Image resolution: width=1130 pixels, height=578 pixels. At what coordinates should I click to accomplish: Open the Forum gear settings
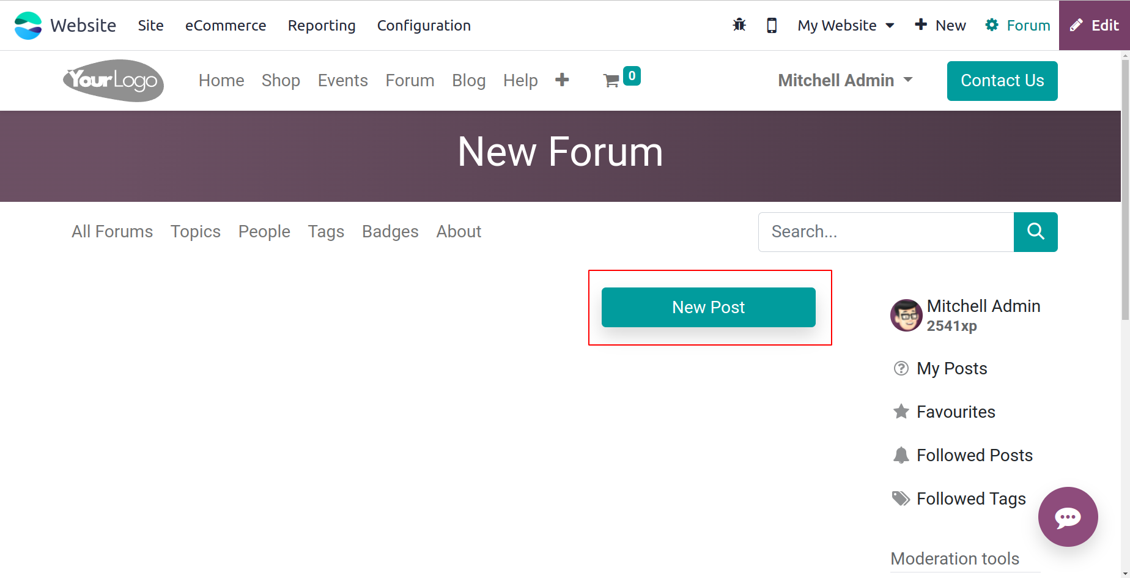point(1017,25)
